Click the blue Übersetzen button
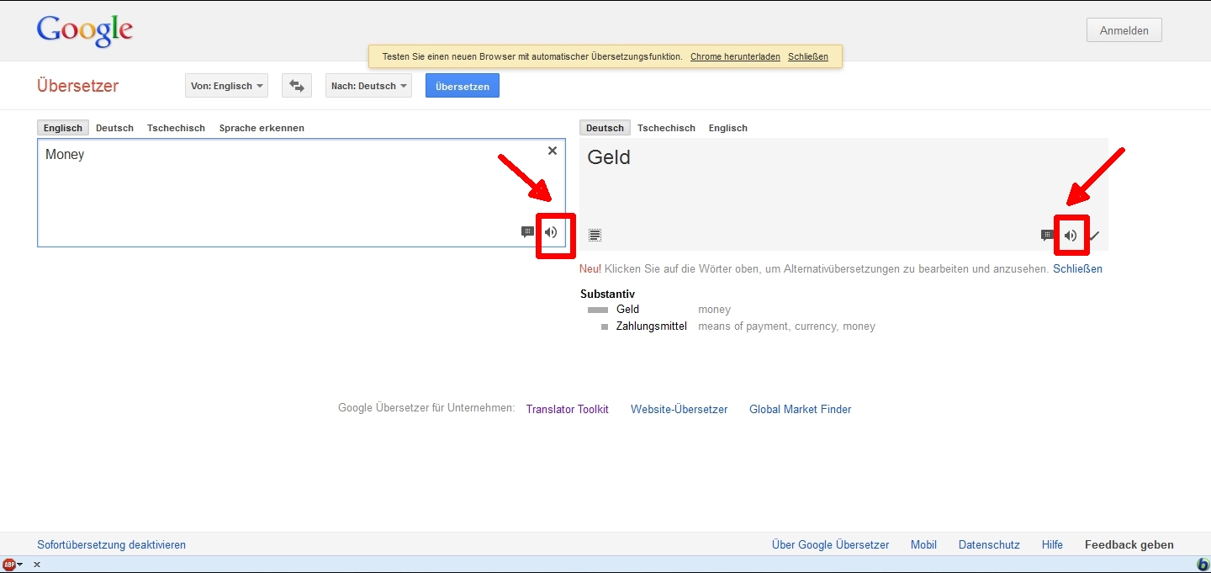The image size is (1211, 573). click(463, 86)
